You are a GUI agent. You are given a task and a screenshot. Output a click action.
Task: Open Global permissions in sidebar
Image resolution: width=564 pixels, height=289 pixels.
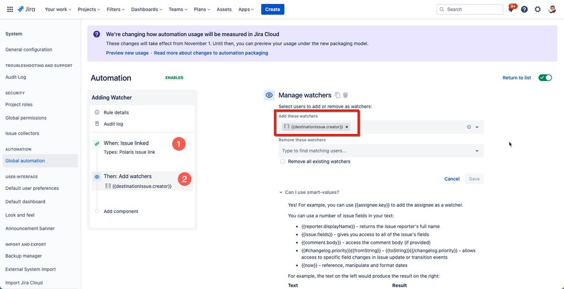click(x=26, y=118)
